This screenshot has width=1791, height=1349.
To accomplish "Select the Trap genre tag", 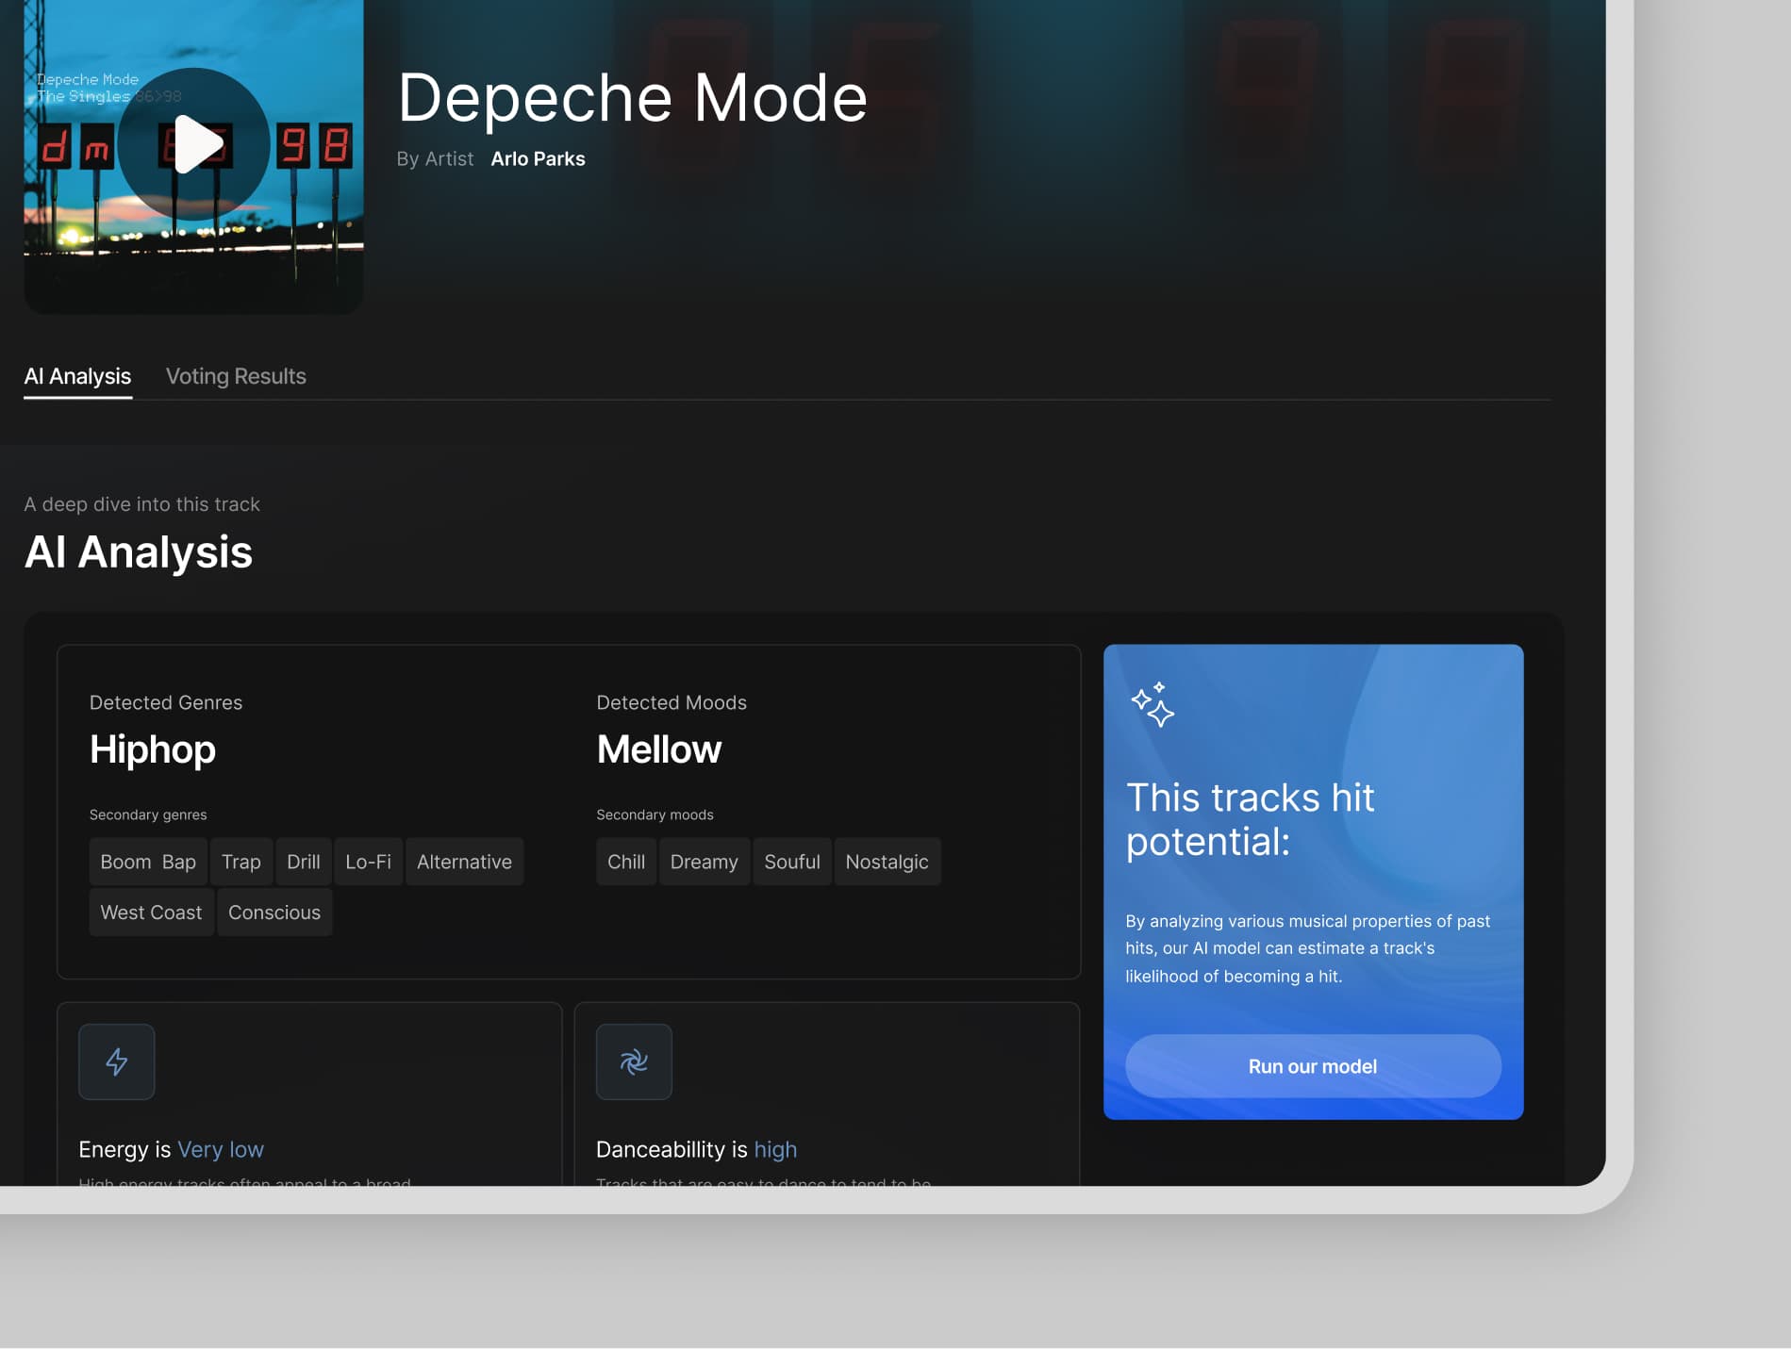I will 241,862.
